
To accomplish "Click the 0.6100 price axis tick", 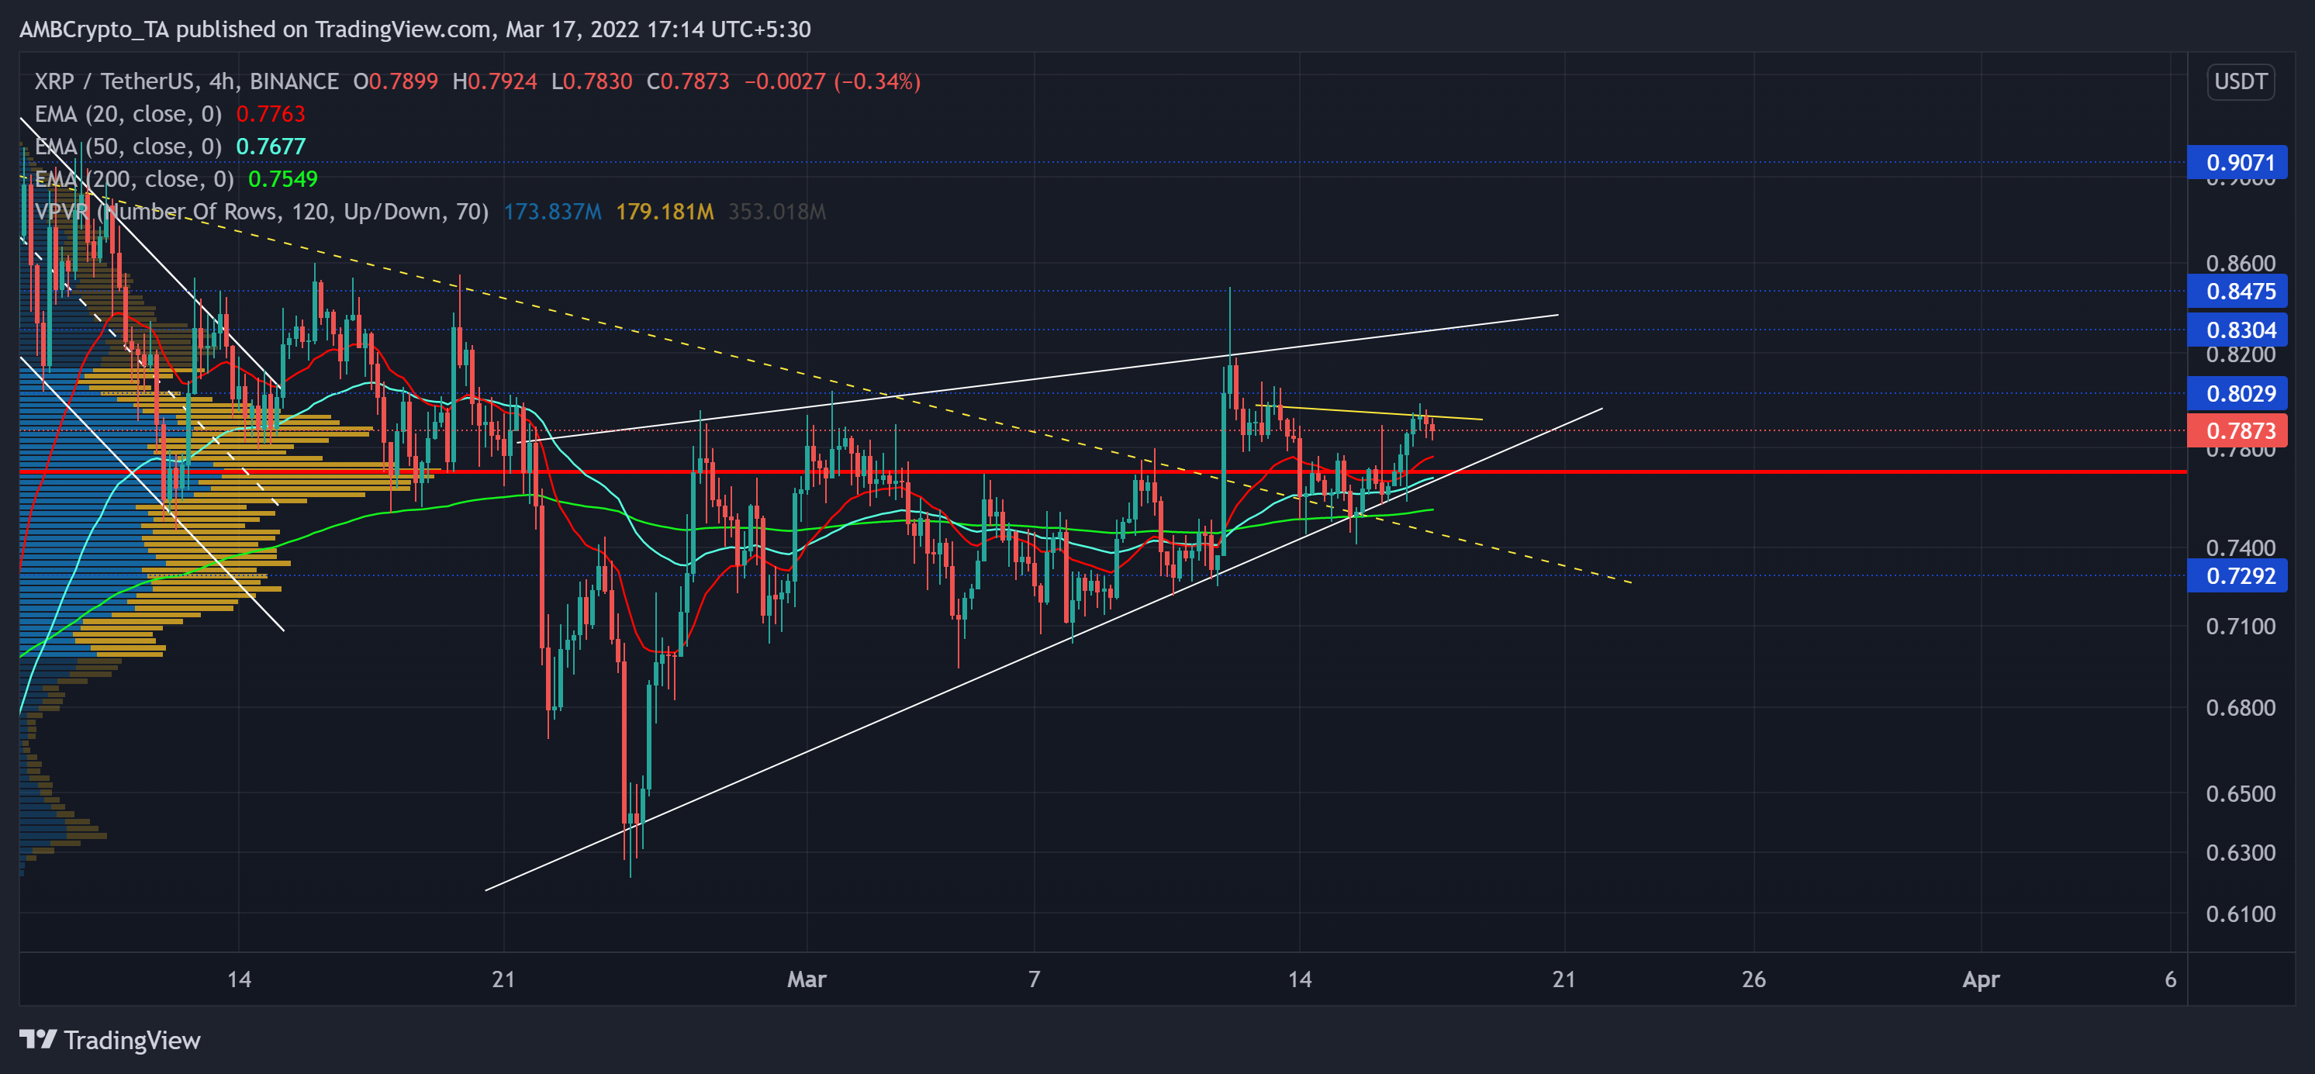I will 2241,914.
